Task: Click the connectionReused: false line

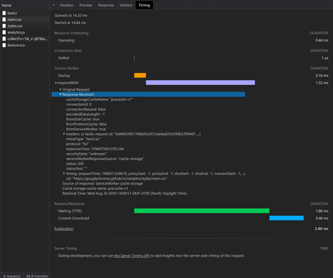Action: coord(86,109)
